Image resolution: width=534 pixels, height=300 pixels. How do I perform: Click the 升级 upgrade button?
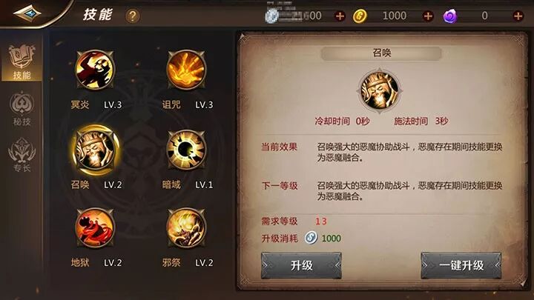point(301,265)
